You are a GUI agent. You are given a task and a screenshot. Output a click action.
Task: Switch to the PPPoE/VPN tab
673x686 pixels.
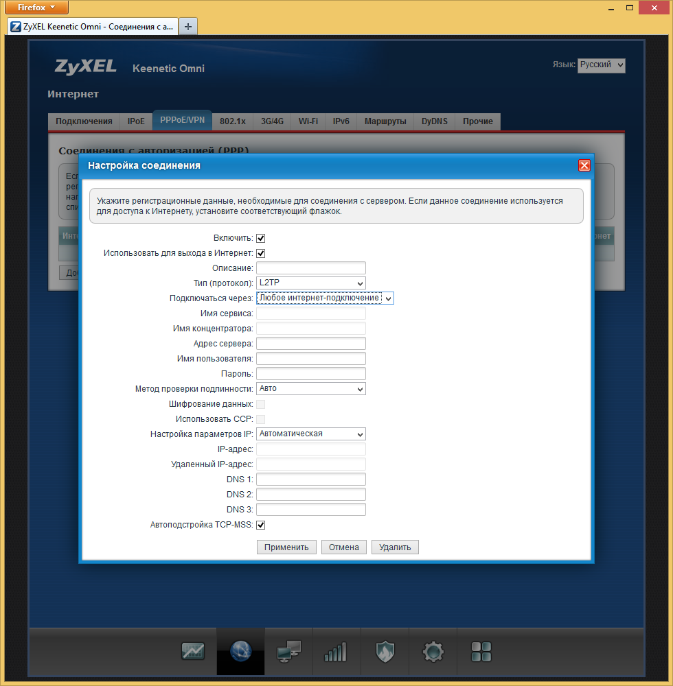point(182,120)
